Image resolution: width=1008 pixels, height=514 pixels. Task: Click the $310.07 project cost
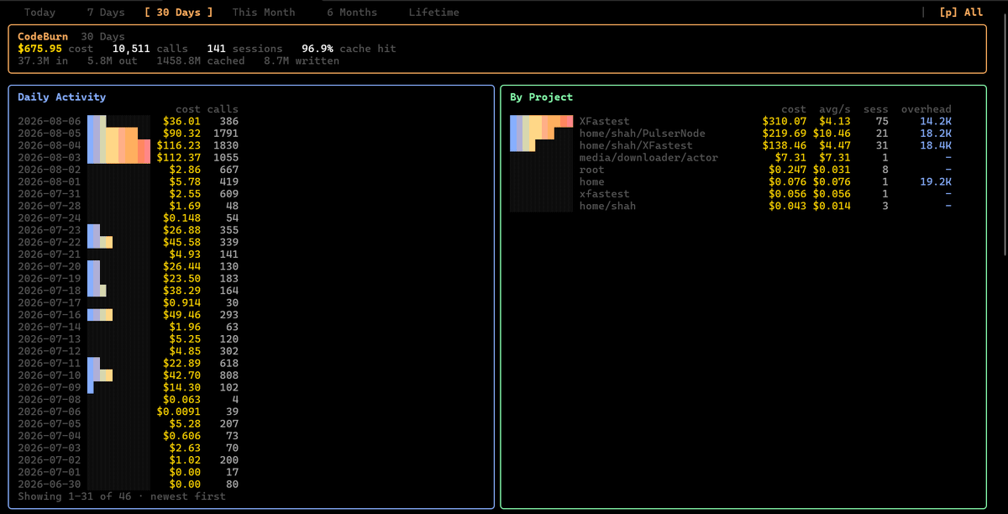[784, 122]
